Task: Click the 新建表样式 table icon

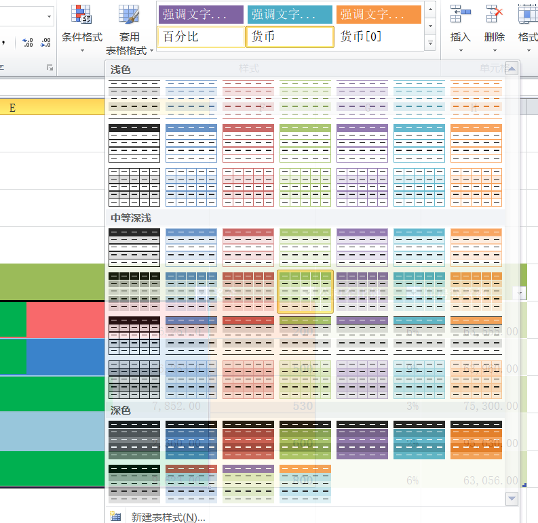Action: (116, 516)
